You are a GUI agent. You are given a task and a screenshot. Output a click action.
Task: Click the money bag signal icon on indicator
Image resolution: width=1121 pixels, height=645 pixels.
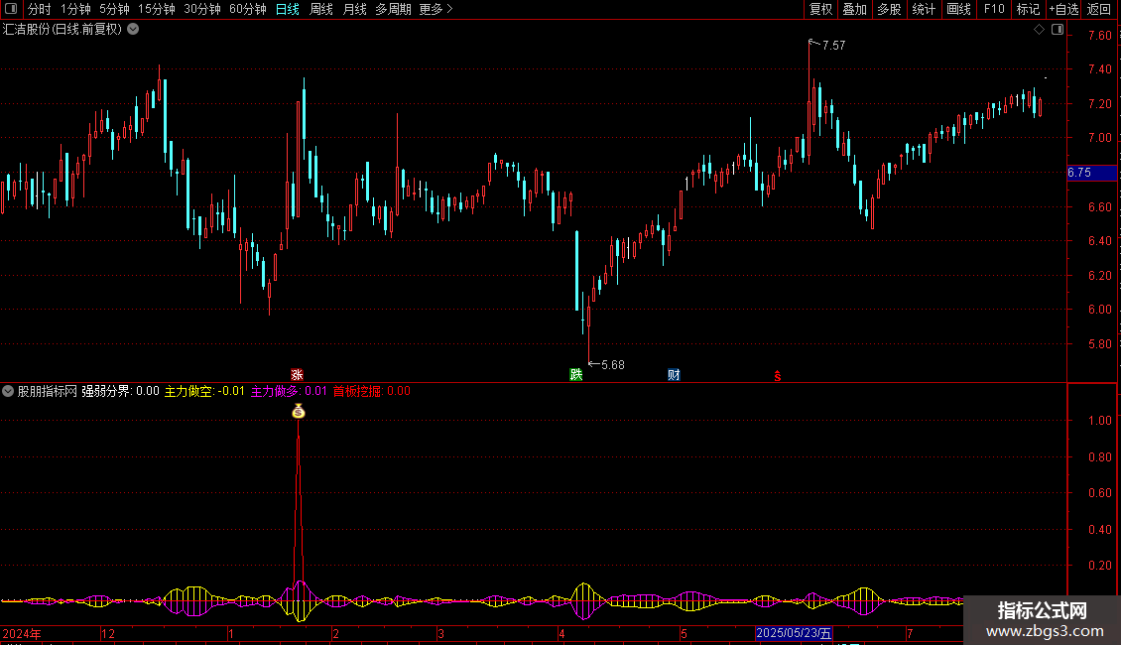pos(299,411)
